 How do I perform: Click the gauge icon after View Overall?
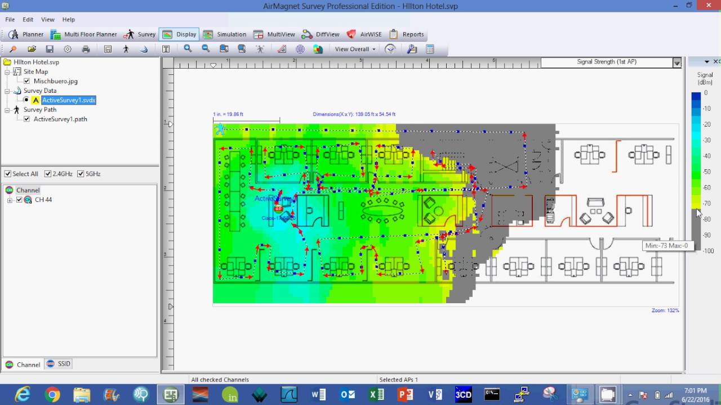390,49
